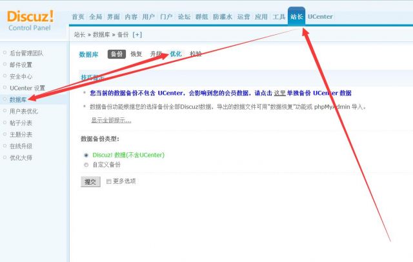Click the 这里 link to backup UCenter
The width and height of the screenshot is (413, 262).
coord(279,93)
